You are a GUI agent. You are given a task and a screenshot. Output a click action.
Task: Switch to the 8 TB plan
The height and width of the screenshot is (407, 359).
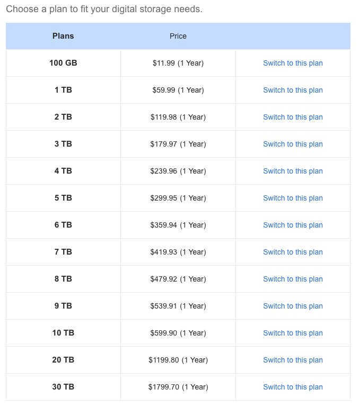pos(293,279)
